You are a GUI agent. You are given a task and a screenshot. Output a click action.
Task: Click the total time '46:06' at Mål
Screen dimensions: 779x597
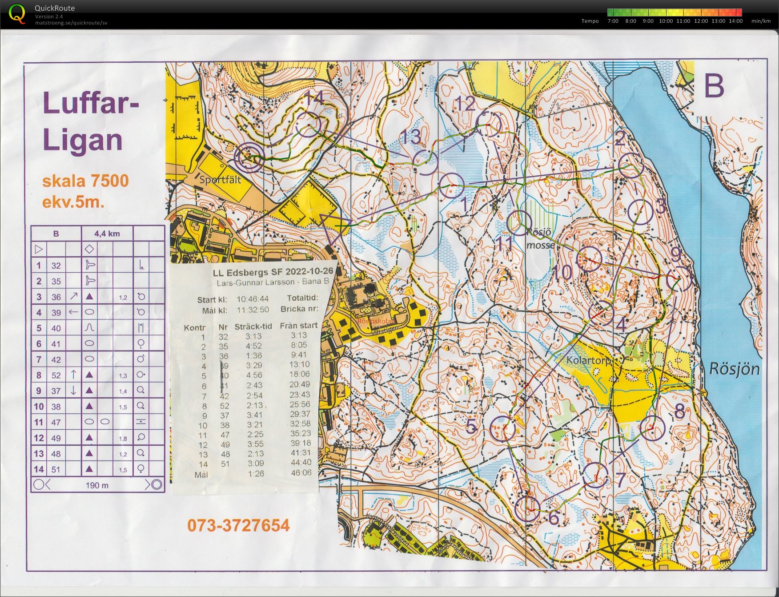click(x=301, y=472)
